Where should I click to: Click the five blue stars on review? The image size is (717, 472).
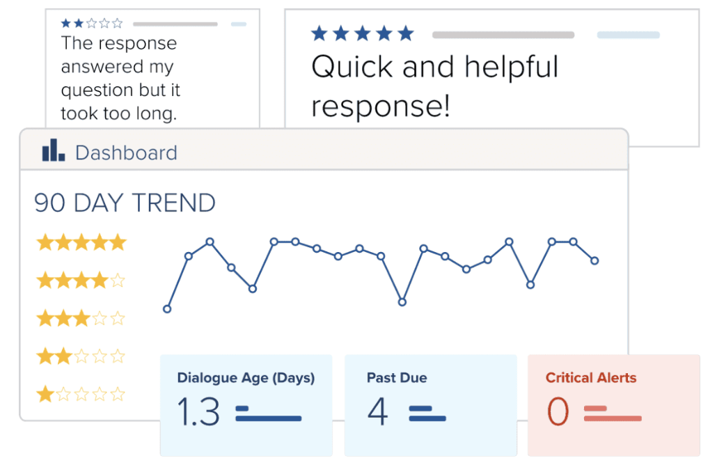(362, 33)
